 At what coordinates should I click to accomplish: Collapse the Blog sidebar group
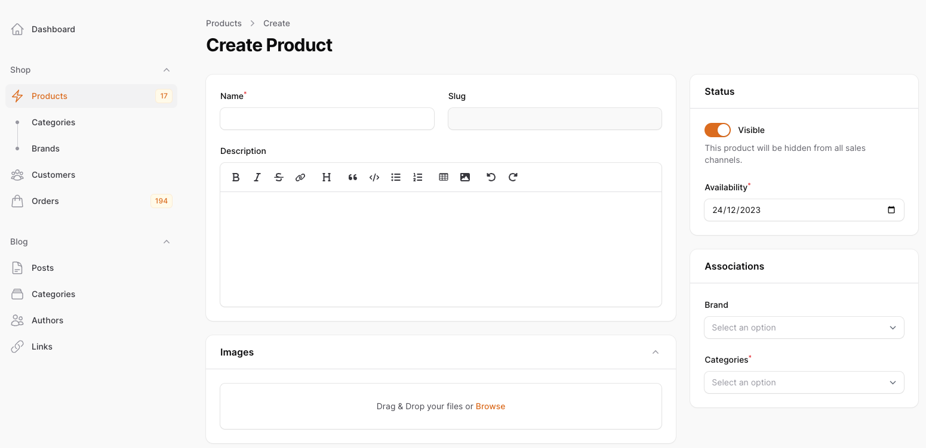(167, 242)
